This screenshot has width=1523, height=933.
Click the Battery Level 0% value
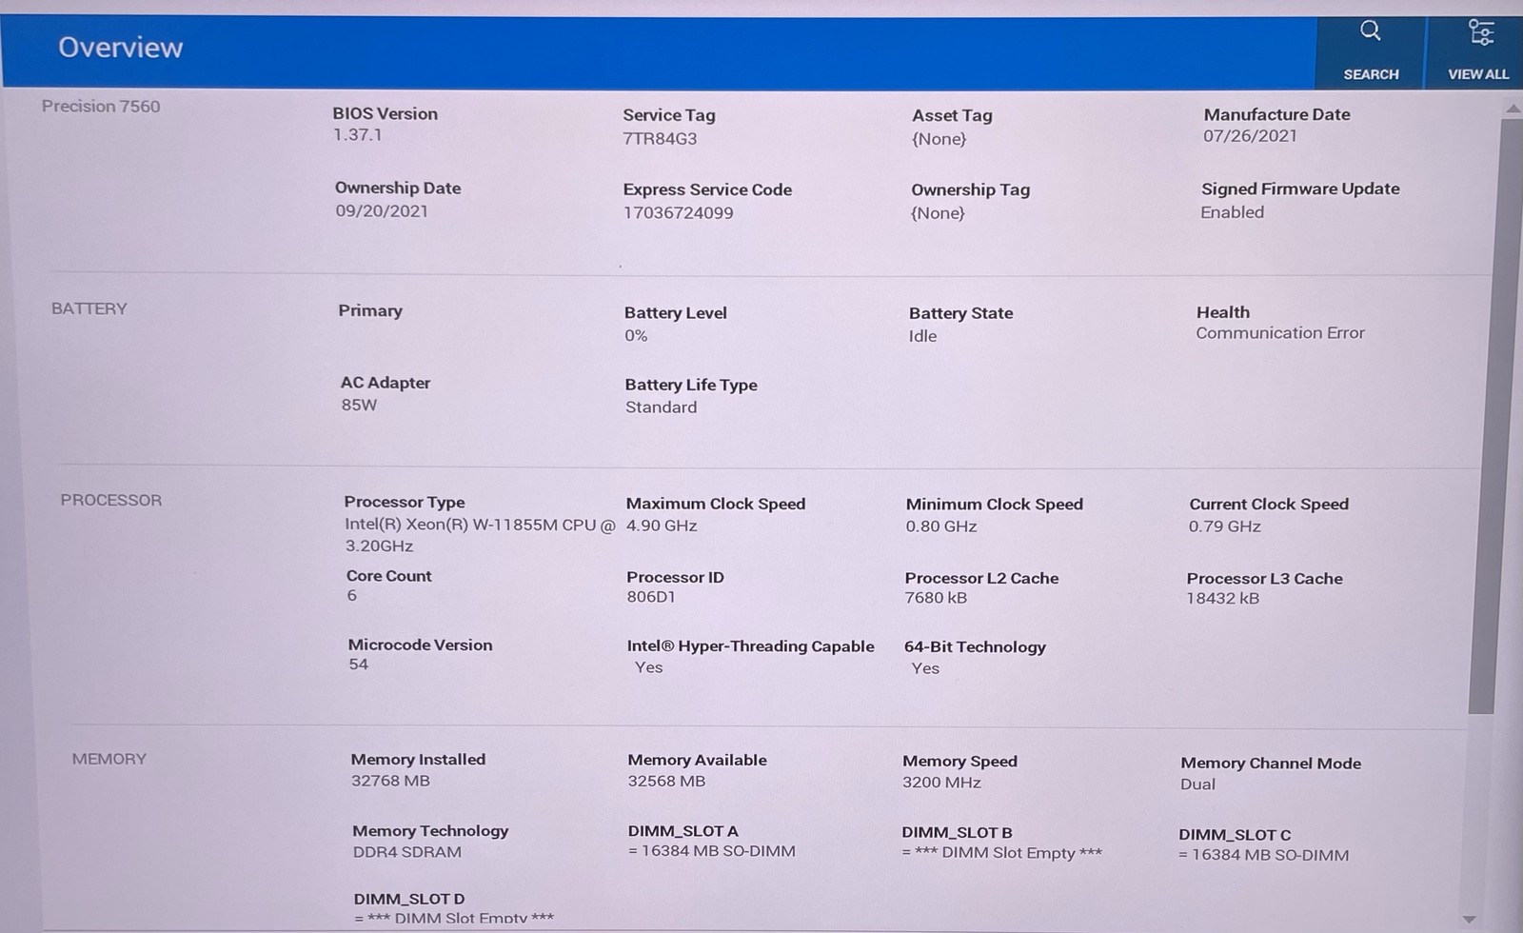pyautogui.click(x=636, y=336)
